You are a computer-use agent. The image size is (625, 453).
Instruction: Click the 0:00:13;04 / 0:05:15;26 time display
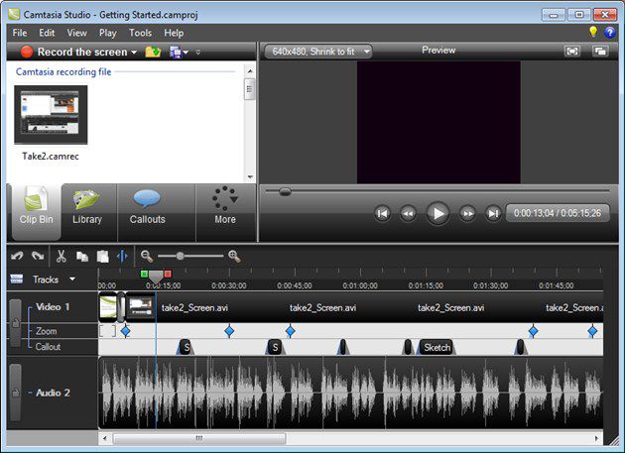(558, 213)
